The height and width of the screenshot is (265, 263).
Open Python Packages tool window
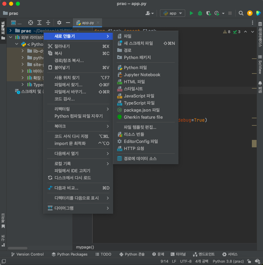70,254
